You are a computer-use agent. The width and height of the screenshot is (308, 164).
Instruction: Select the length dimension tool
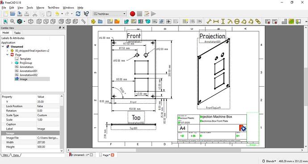(x=209, y=21)
